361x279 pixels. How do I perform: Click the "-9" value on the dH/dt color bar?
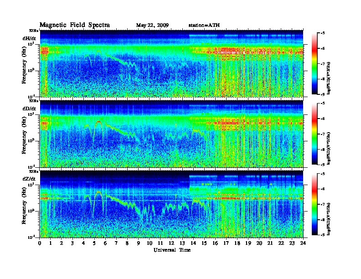pyautogui.click(x=323, y=94)
